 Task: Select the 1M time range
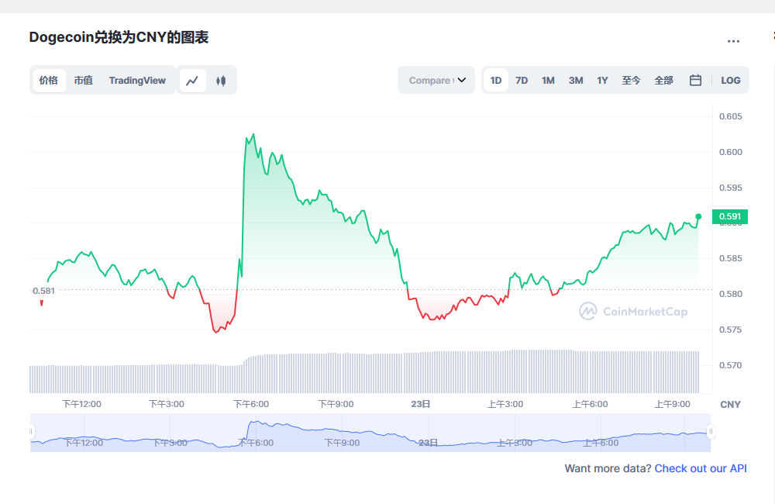click(x=548, y=80)
